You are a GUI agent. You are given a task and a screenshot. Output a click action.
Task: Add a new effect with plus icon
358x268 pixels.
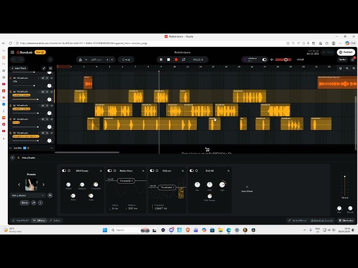[x=247, y=189]
